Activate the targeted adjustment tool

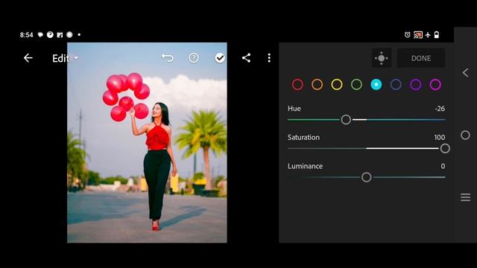coord(381,58)
